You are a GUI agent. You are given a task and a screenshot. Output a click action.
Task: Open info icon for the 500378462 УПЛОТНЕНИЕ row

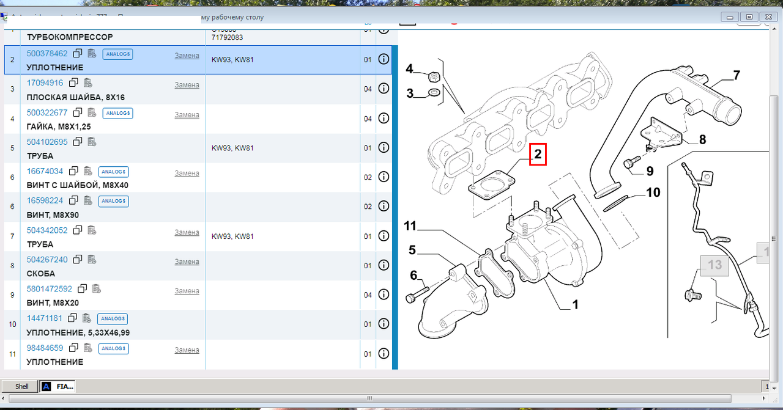[x=384, y=59]
